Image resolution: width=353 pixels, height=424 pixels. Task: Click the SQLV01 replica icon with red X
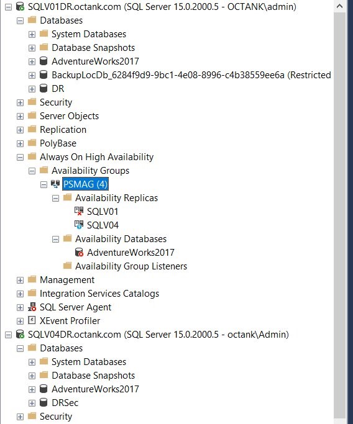79,211
